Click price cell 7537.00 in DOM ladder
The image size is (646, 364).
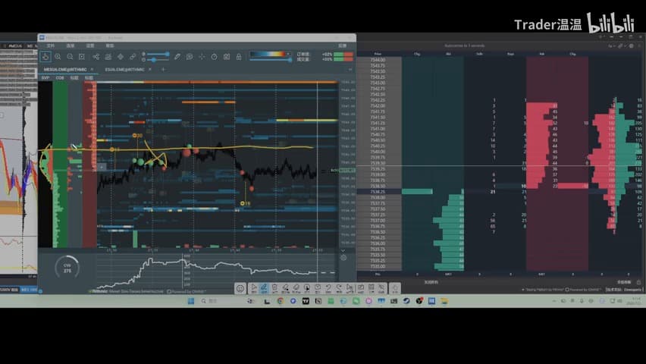tap(378, 221)
